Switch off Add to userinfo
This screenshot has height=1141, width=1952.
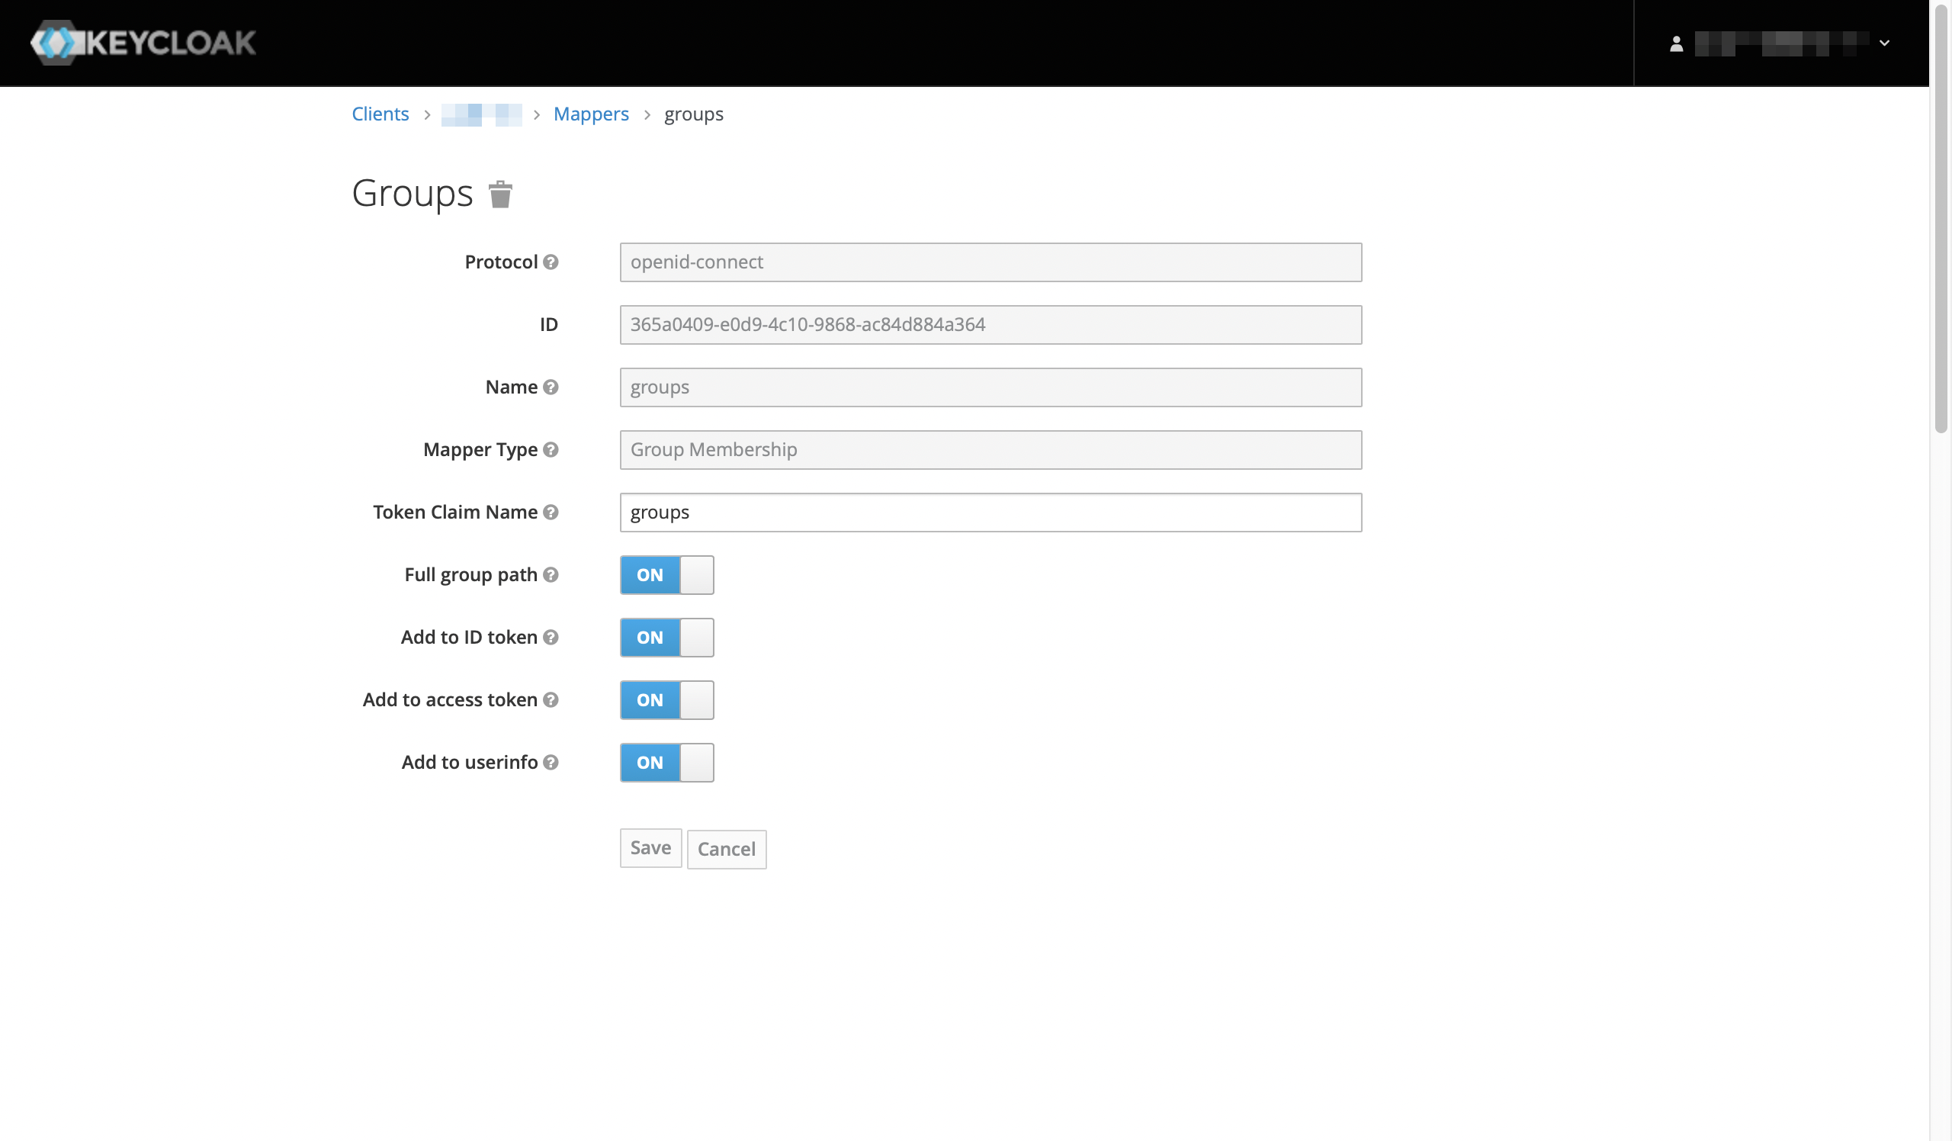(x=666, y=762)
